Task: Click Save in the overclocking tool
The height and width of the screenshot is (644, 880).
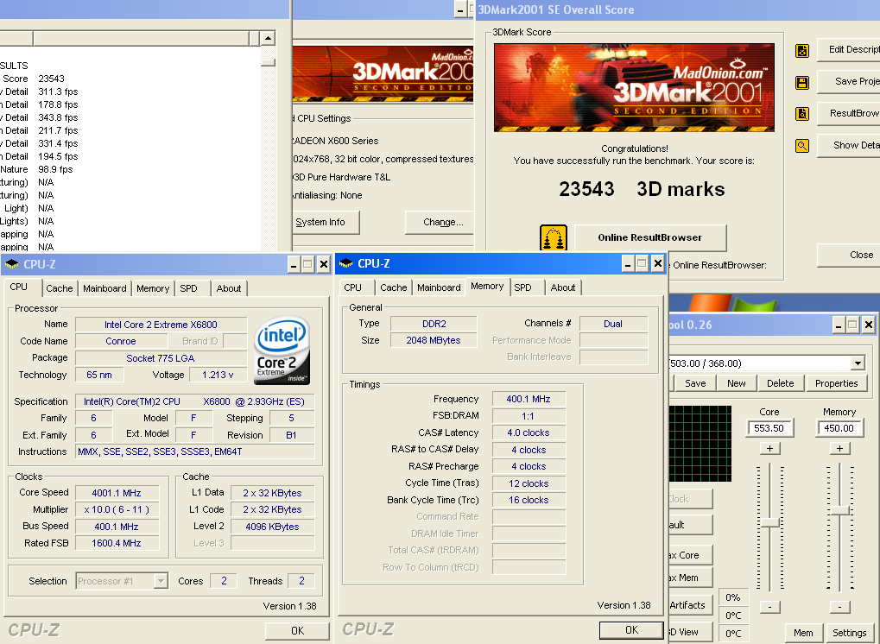Action: (x=695, y=383)
